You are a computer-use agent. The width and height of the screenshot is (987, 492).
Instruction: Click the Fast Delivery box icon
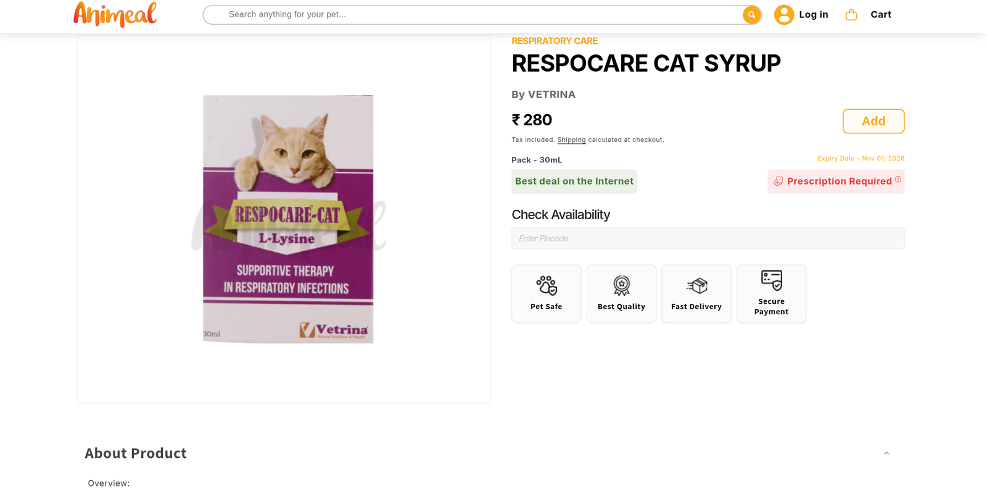pyautogui.click(x=696, y=285)
